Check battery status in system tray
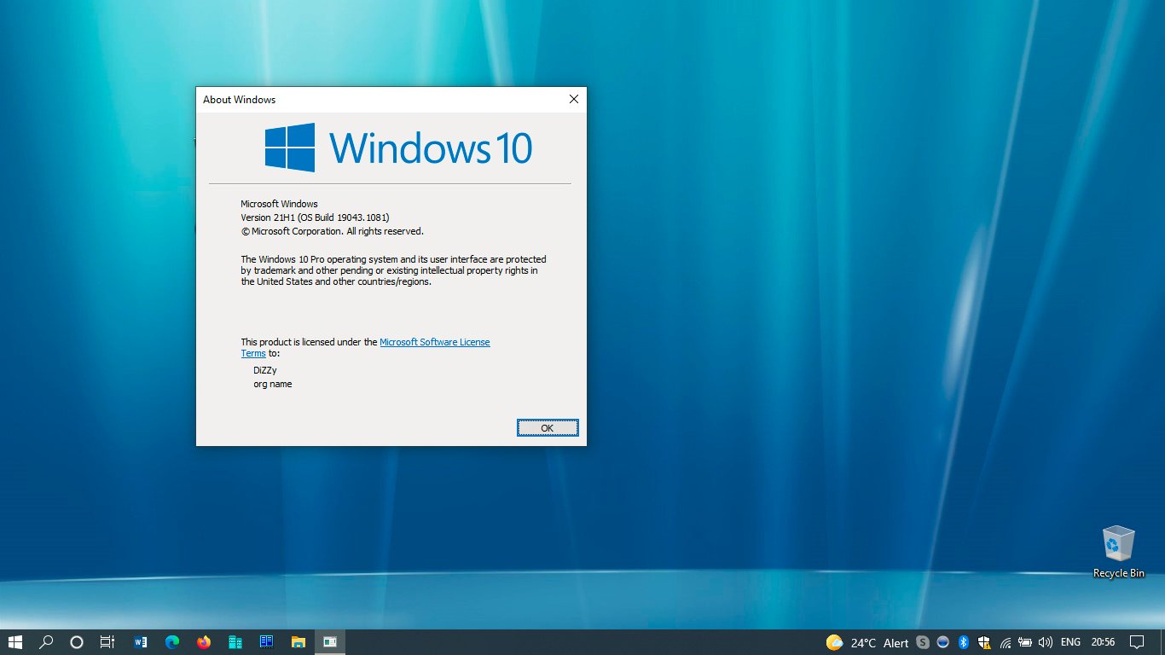1165x655 pixels. [x=1025, y=642]
